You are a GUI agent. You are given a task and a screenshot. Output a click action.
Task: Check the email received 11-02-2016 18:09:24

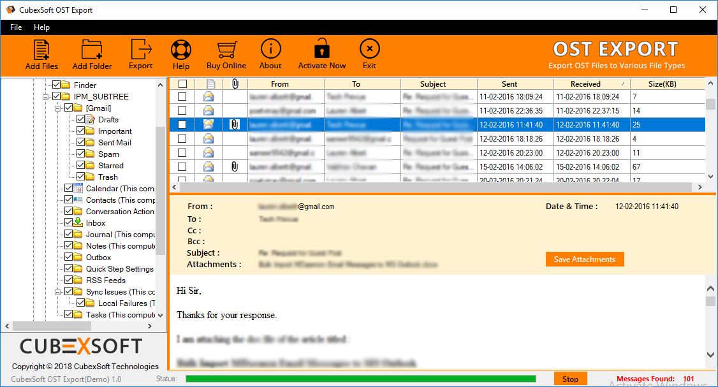coord(182,97)
